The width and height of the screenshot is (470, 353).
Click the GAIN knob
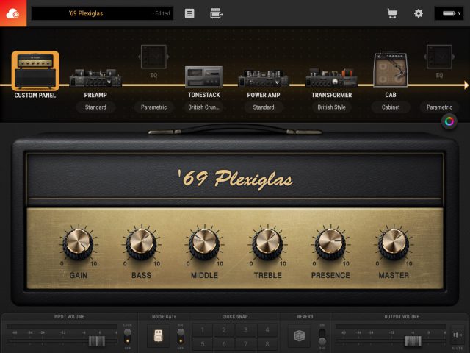pyautogui.click(x=79, y=243)
